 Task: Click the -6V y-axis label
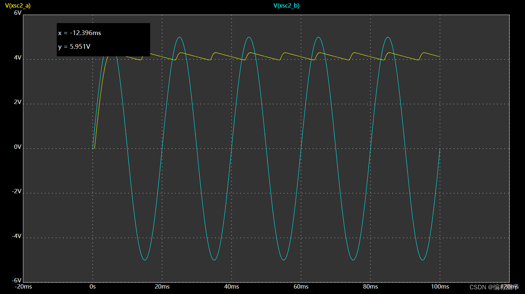[17, 281]
